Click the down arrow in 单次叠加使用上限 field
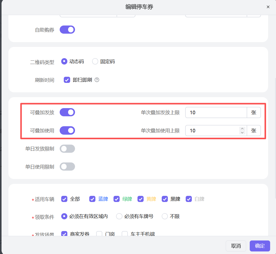This screenshot has width=276, height=254. [x=242, y=132]
